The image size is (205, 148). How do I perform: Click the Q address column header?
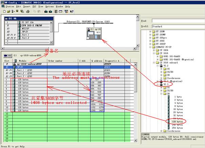[97, 61]
